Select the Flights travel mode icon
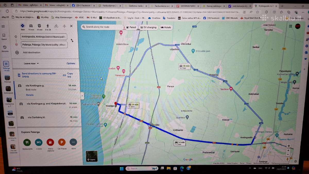Screen dimensions: 309x174 (64, 26)
